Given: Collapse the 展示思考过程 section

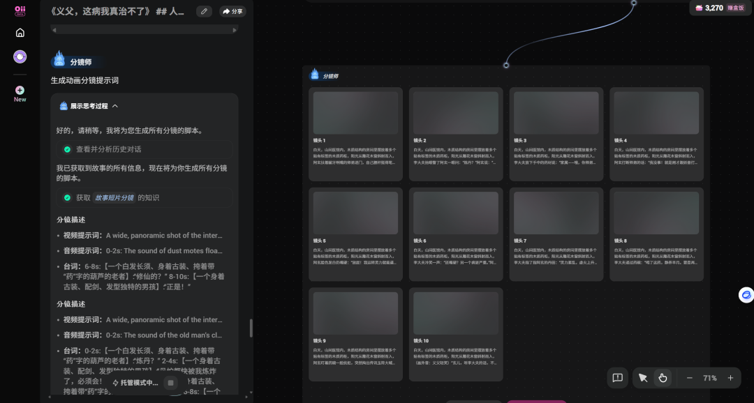Looking at the screenshot, I should [115, 106].
